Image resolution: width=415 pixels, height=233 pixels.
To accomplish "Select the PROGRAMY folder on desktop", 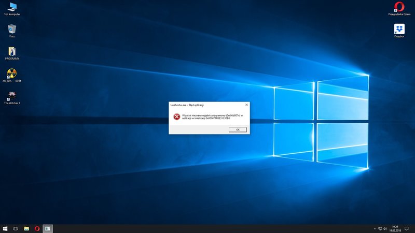I will click(12, 52).
